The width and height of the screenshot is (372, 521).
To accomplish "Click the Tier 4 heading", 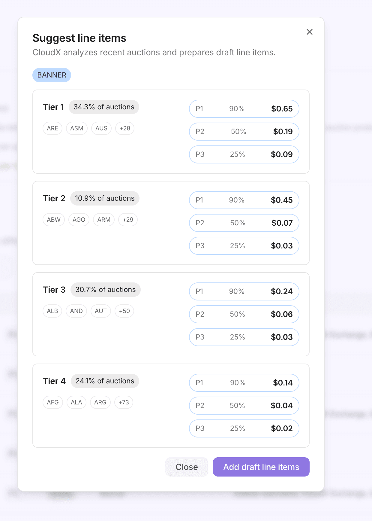I will (x=54, y=381).
